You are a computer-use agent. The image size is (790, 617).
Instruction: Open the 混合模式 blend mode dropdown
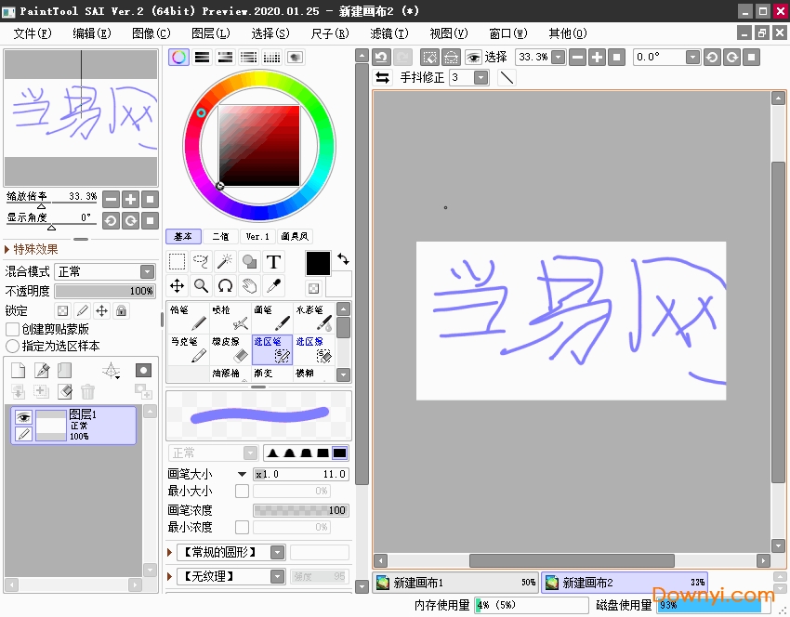click(147, 271)
